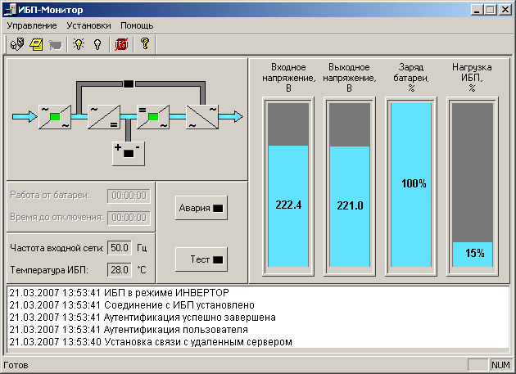Click the input filter block with the green indicator
Image resolution: width=516 pixels, height=374 pixels.
coord(54,117)
